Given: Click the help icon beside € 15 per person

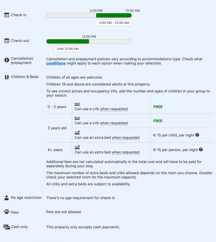Looking at the screenshot, I should coord(201,150).
